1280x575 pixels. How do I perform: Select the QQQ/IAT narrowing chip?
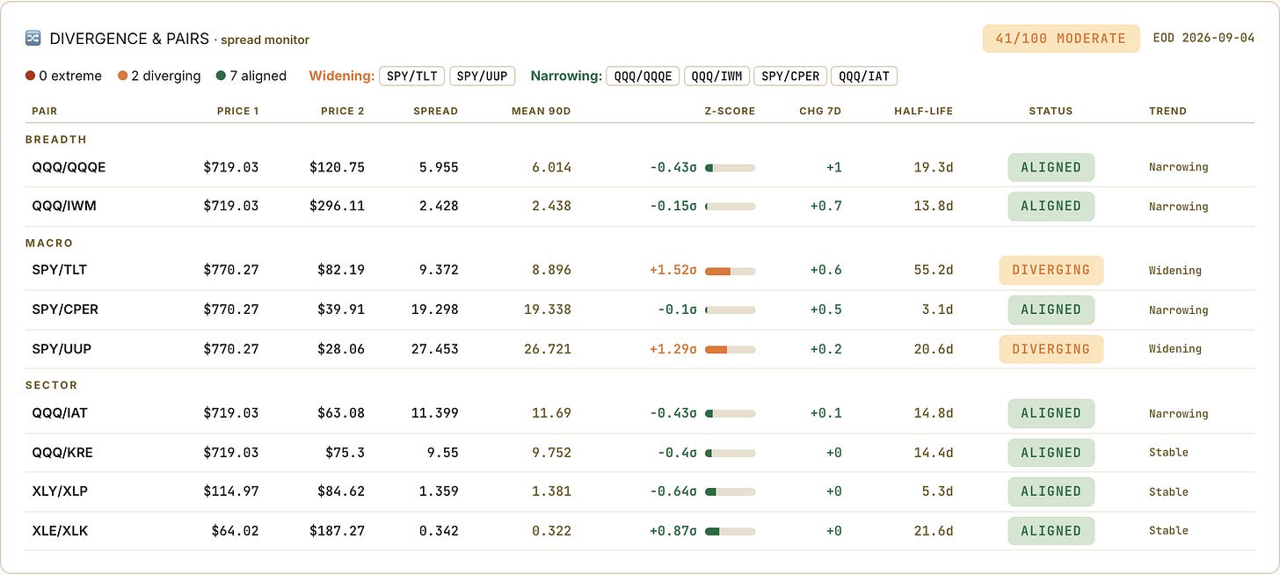864,76
